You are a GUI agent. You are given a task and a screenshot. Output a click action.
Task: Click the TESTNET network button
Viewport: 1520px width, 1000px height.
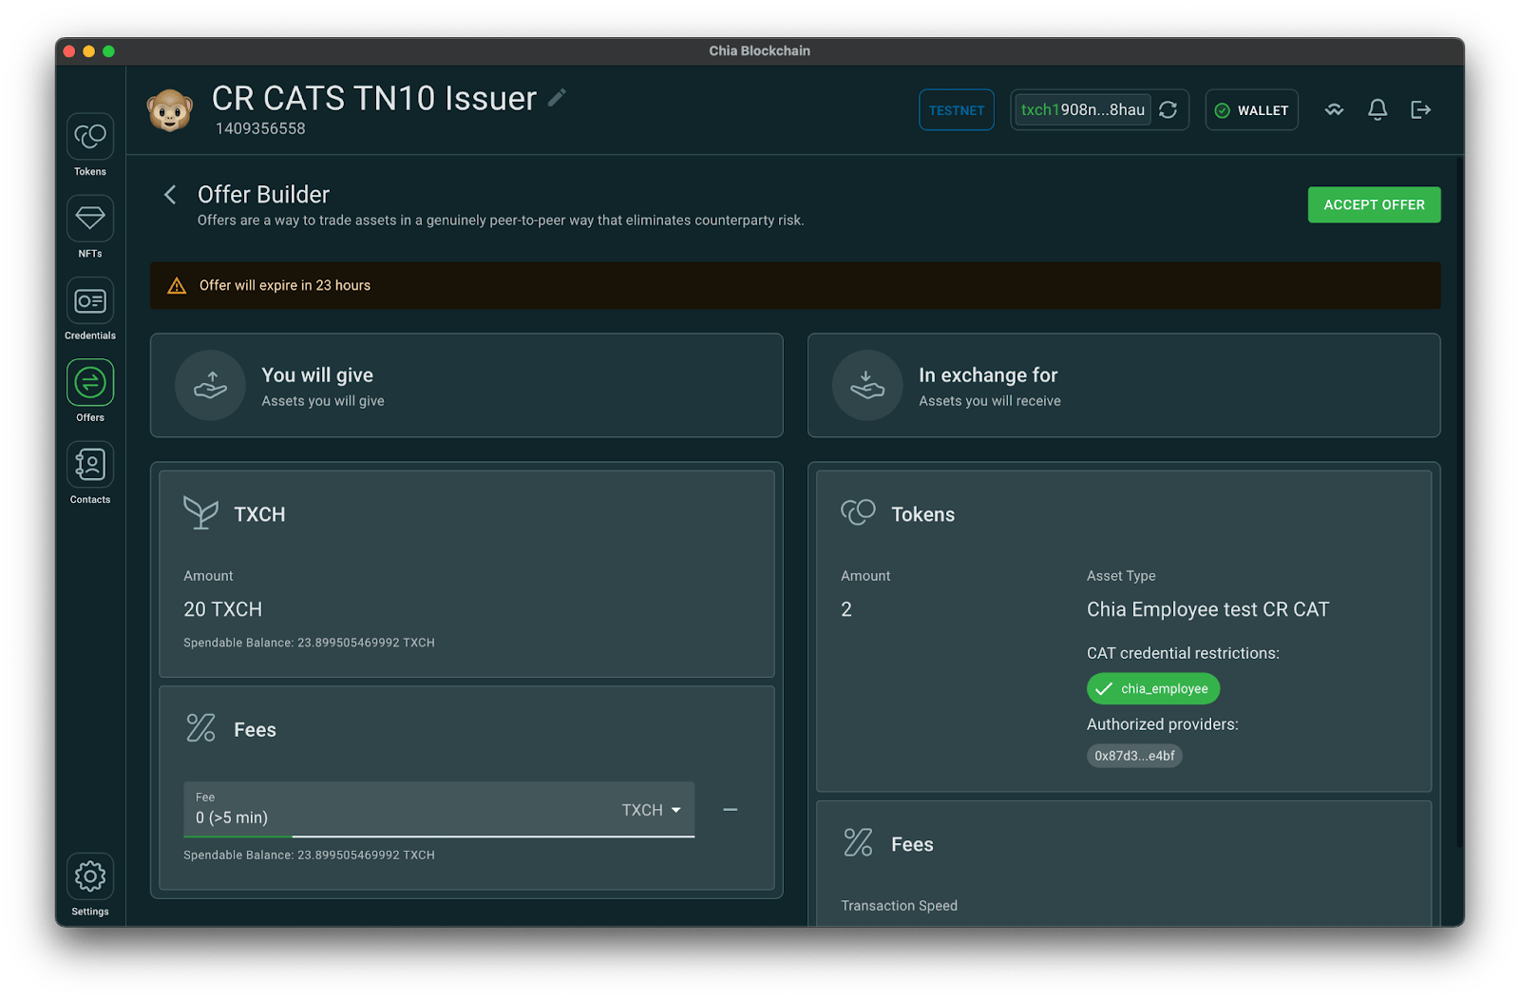(956, 110)
